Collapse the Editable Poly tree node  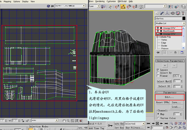[157, 37]
